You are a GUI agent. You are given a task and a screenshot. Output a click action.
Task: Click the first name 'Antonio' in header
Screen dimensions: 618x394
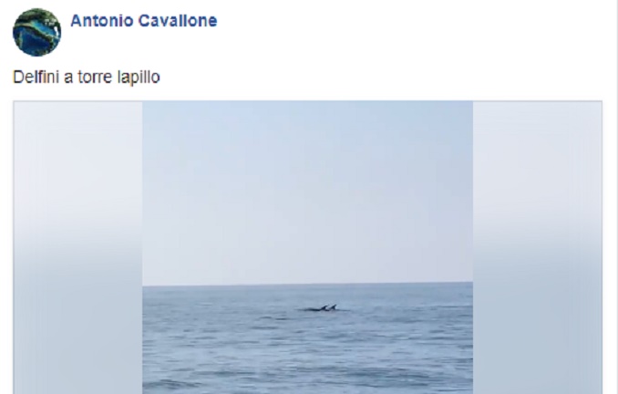coord(102,21)
